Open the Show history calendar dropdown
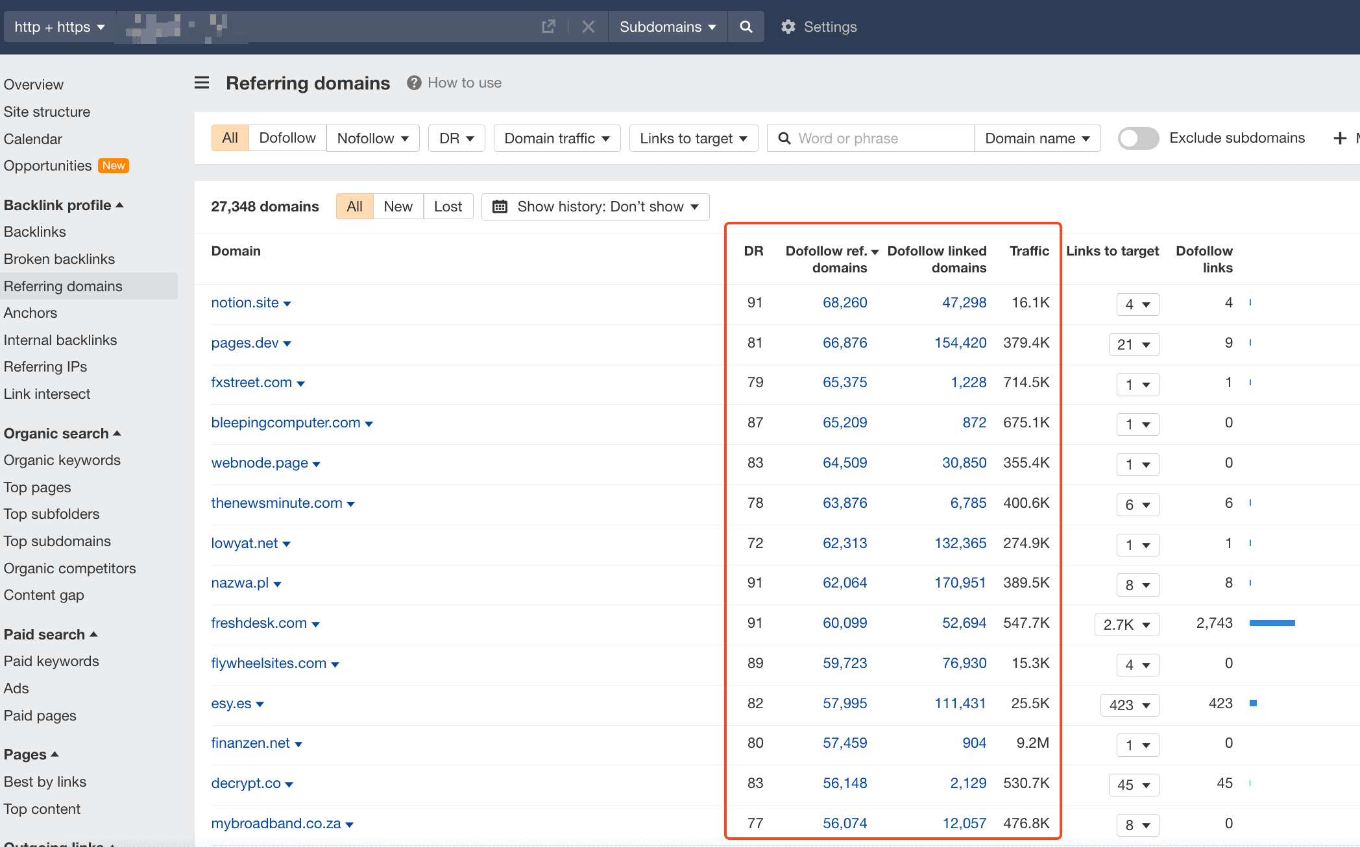 click(x=595, y=206)
